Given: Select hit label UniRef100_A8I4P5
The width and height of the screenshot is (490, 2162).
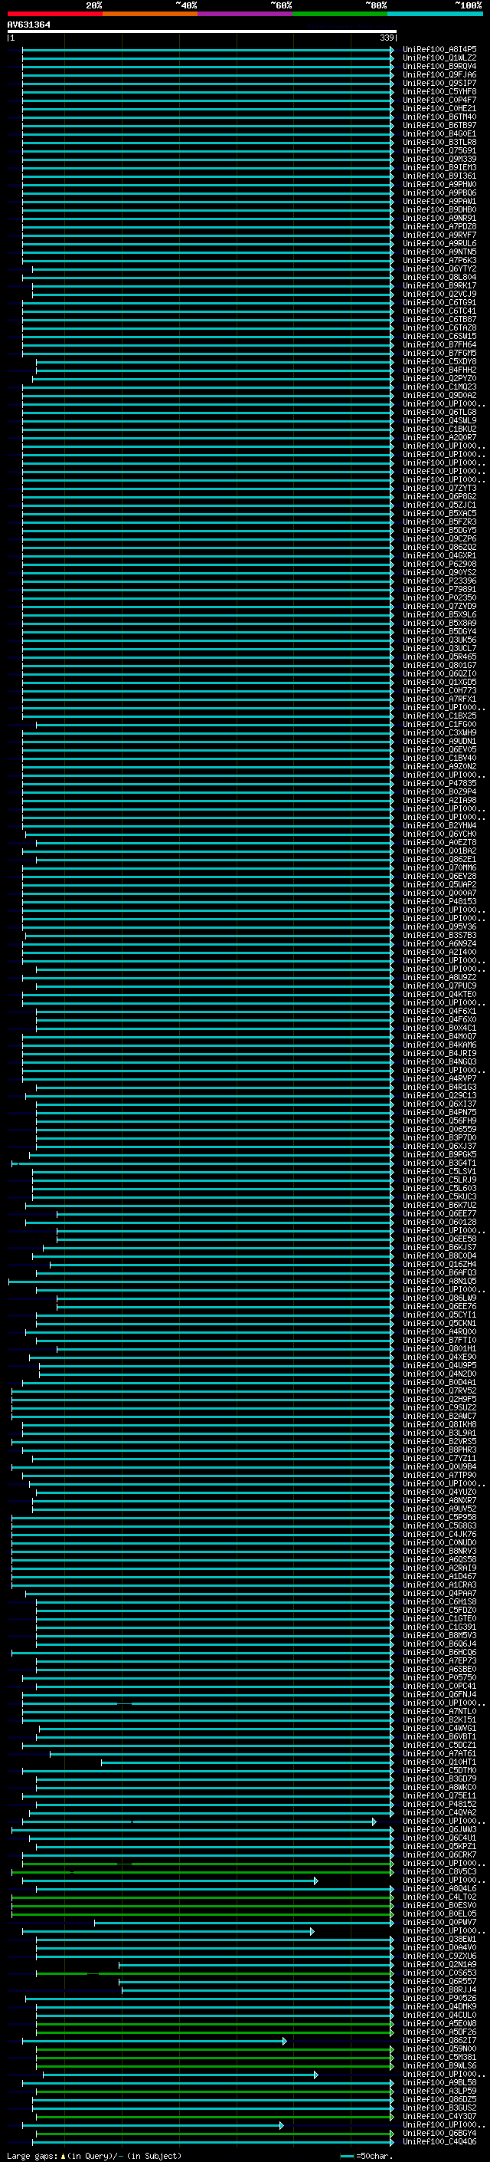Looking at the screenshot, I should (x=439, y=50).
